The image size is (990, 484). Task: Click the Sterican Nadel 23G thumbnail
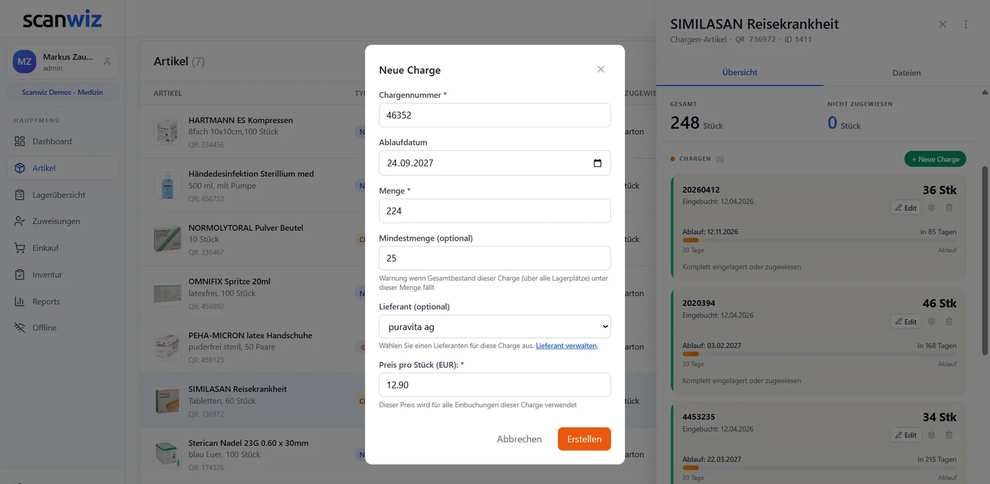pyautogui.click(x=167, y=455)
